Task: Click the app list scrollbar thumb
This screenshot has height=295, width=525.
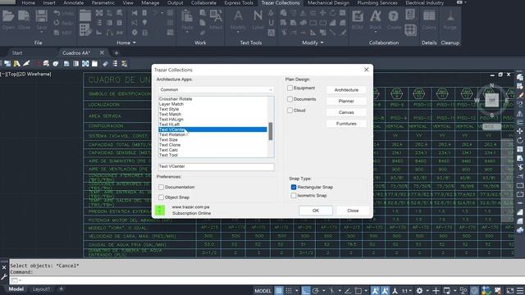Action: pyautogui.click(x=271, y=131)
